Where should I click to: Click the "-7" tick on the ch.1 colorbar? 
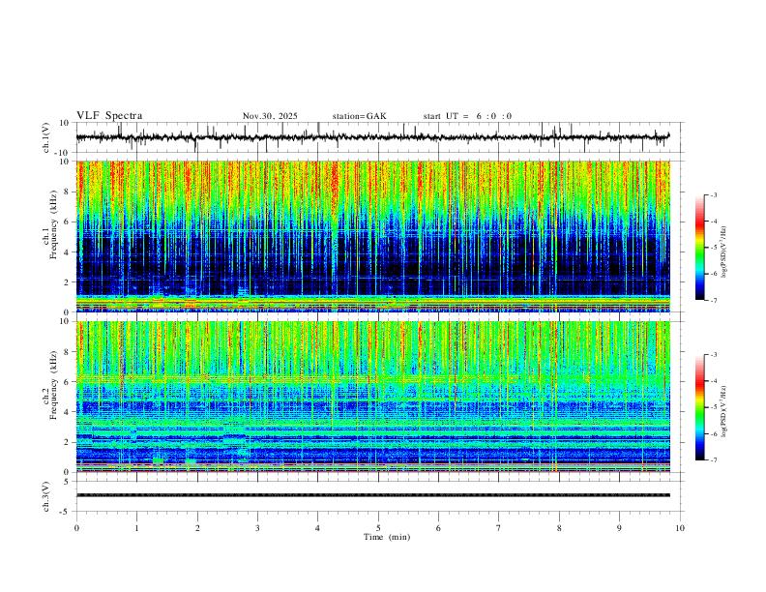pos(713,300)
